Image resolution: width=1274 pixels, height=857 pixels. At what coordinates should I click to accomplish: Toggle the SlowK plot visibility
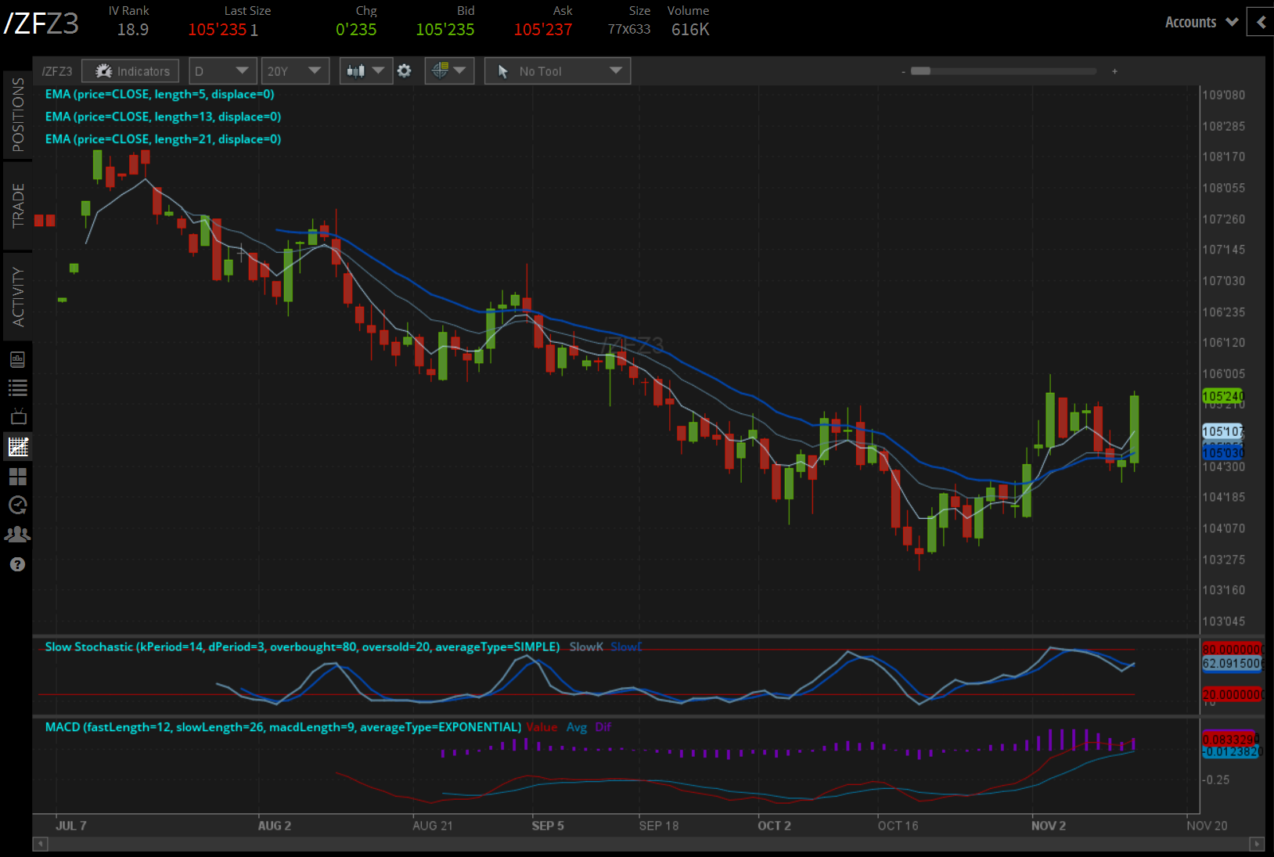pyautogui.click(x=585, y=647)
